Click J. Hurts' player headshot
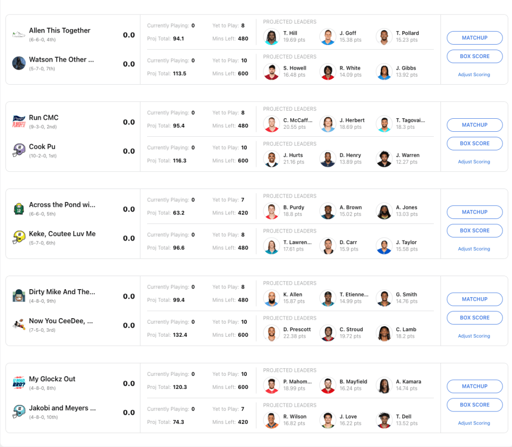Viewport: 512px width, 447px height. pyautogui.click(x=271, y=159)
